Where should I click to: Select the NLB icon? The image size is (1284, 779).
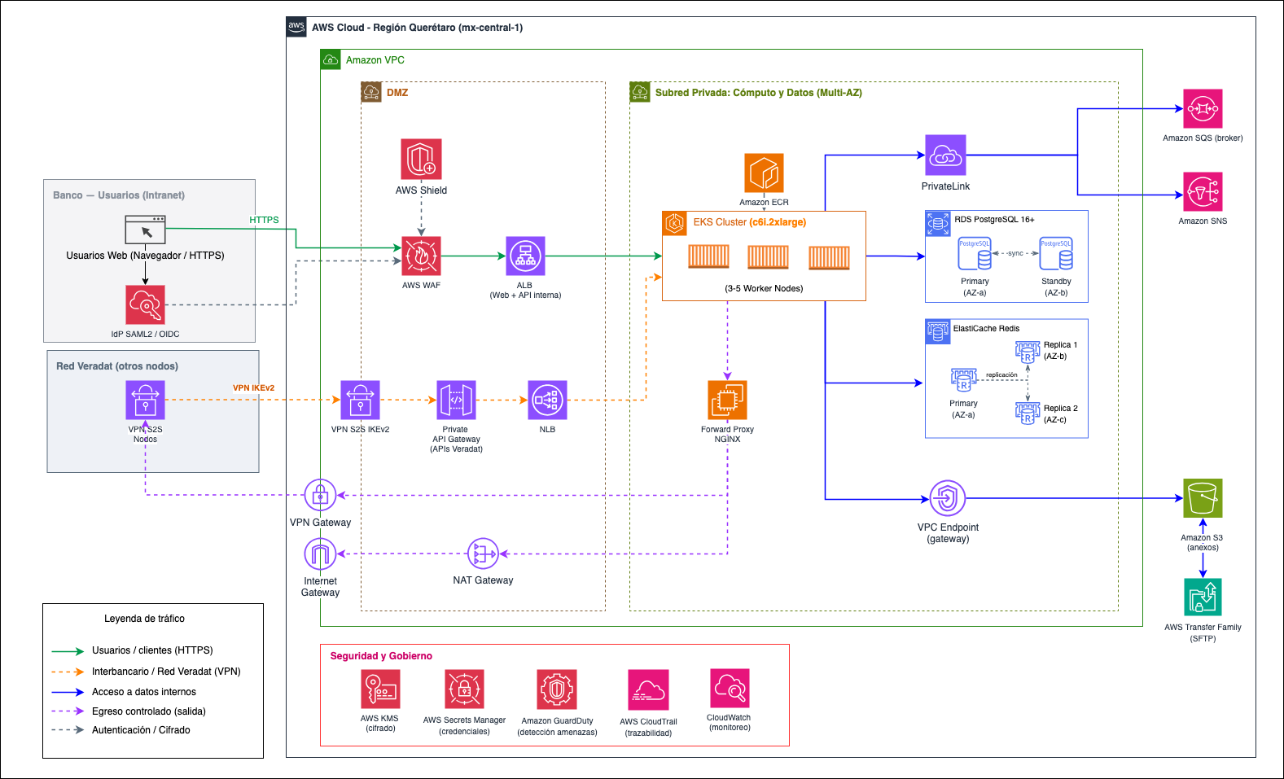click(547, 400)
